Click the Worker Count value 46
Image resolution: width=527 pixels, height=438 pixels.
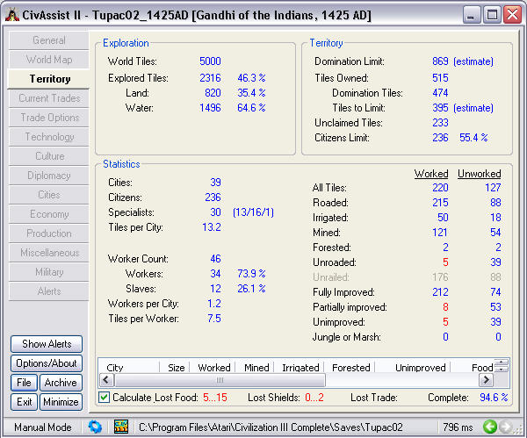(x=215, y=259)
